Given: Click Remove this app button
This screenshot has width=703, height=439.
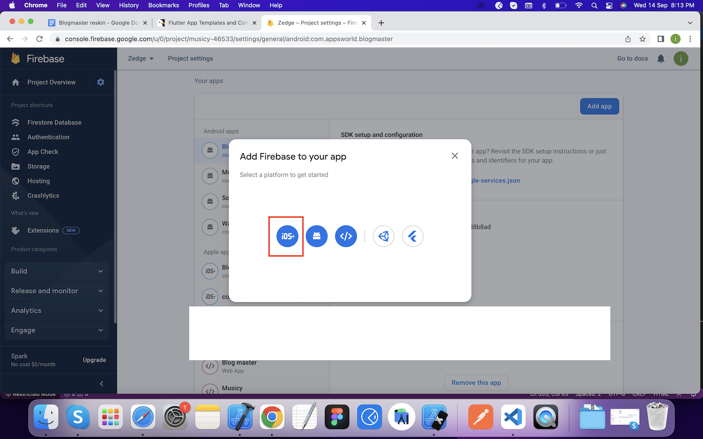Looking at the screenshot, I should [x=476, y=382].
